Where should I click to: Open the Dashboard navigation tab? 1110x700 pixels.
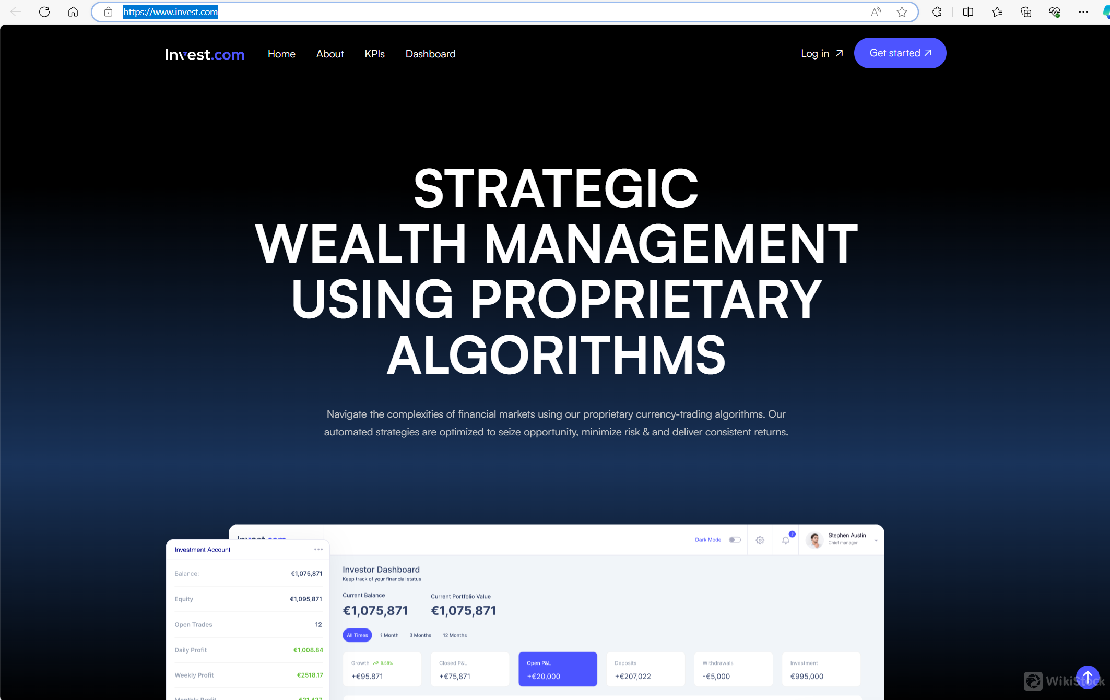pos(429,53)
